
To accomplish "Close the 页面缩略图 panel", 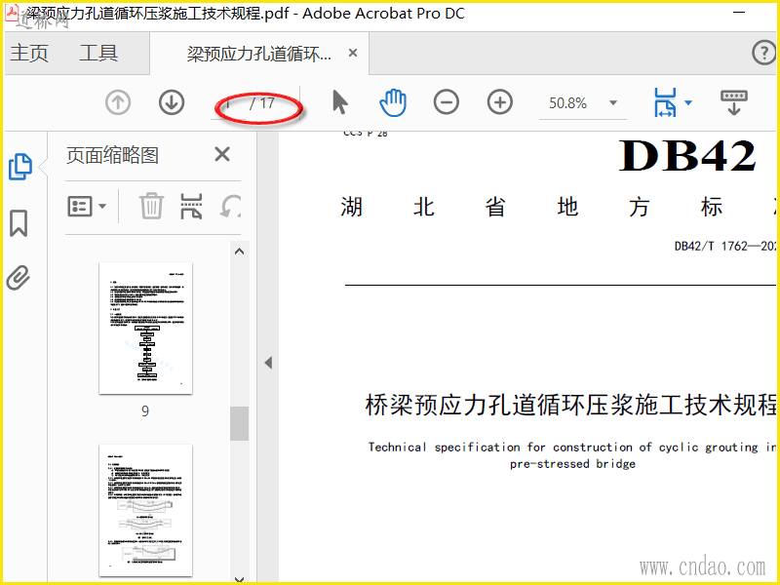I will (222, 155).
